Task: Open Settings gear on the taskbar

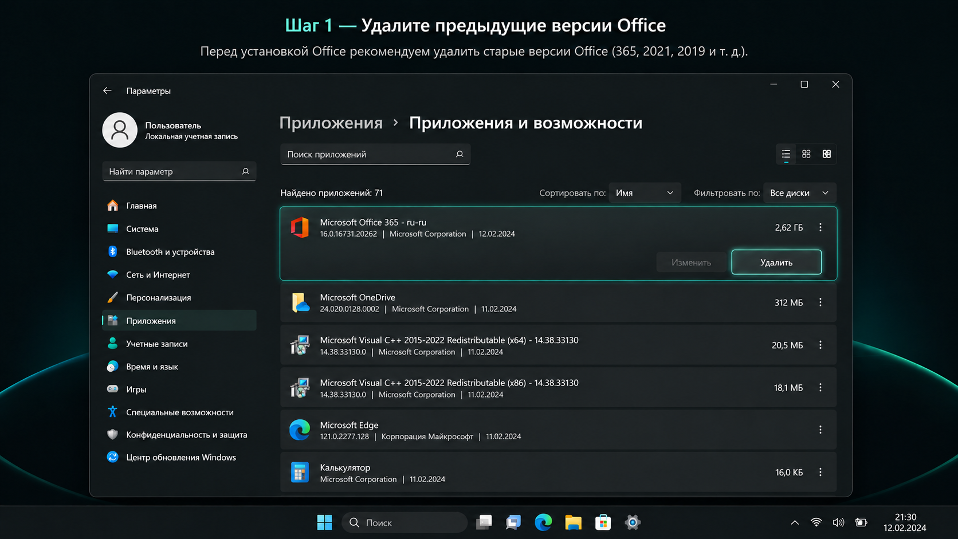Action: click(x=633, y=522)
